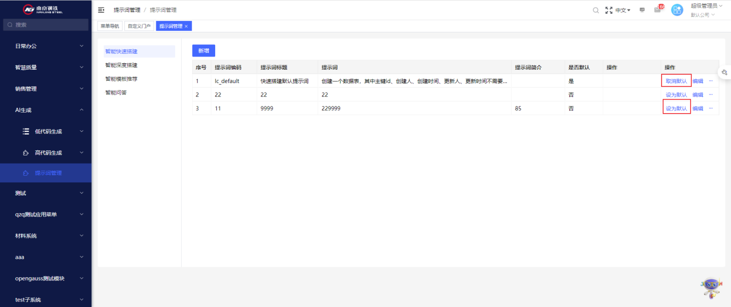Click the 新增 button
Screen dimensions: 731x307
(204, 51)
